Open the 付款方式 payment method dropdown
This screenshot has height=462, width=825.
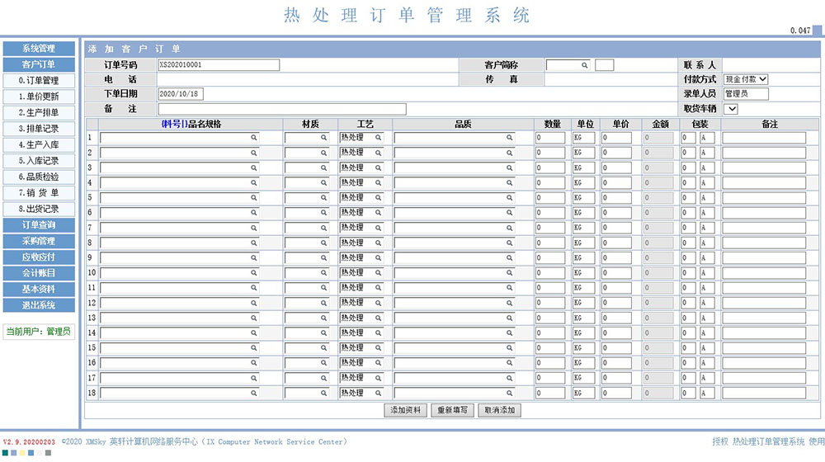[x=746, y=79]
